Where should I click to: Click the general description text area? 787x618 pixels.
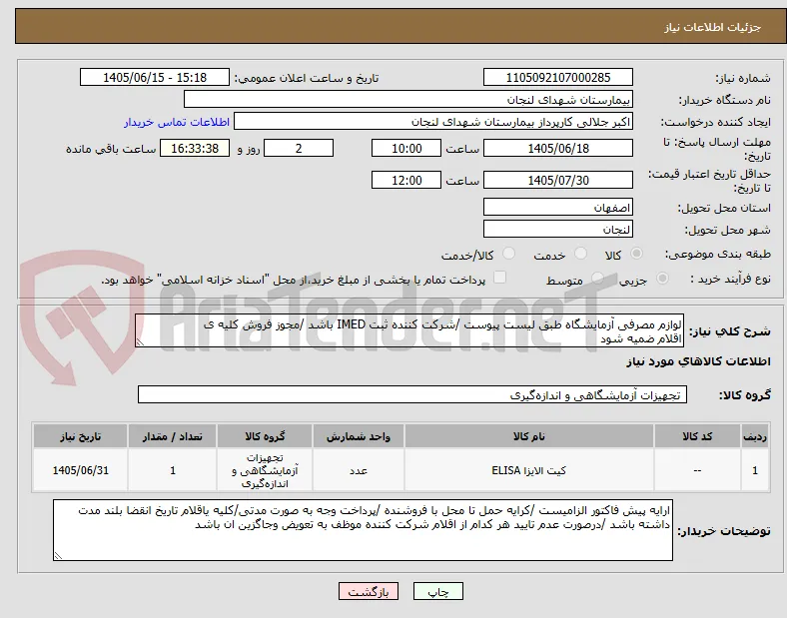tap(409, 330)
